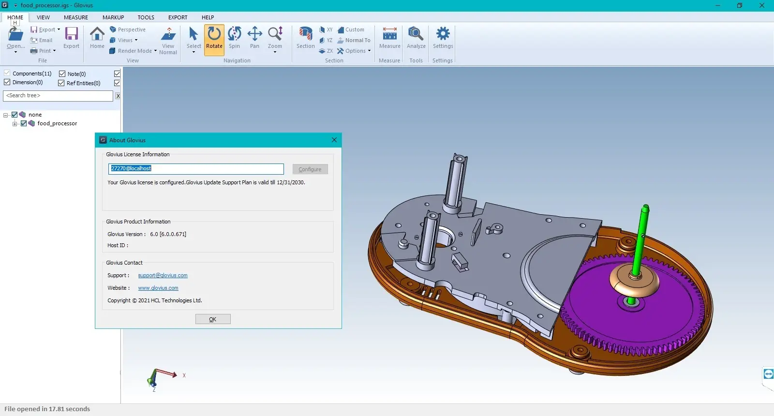Open www.glovius.com website link
The image size is (774, 416).
tap(158, 288)
